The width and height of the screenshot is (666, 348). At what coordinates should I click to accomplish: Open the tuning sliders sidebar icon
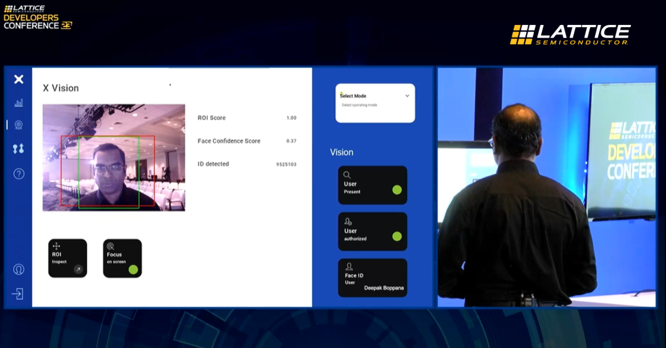pyautogui.click(x=19, y=149)
